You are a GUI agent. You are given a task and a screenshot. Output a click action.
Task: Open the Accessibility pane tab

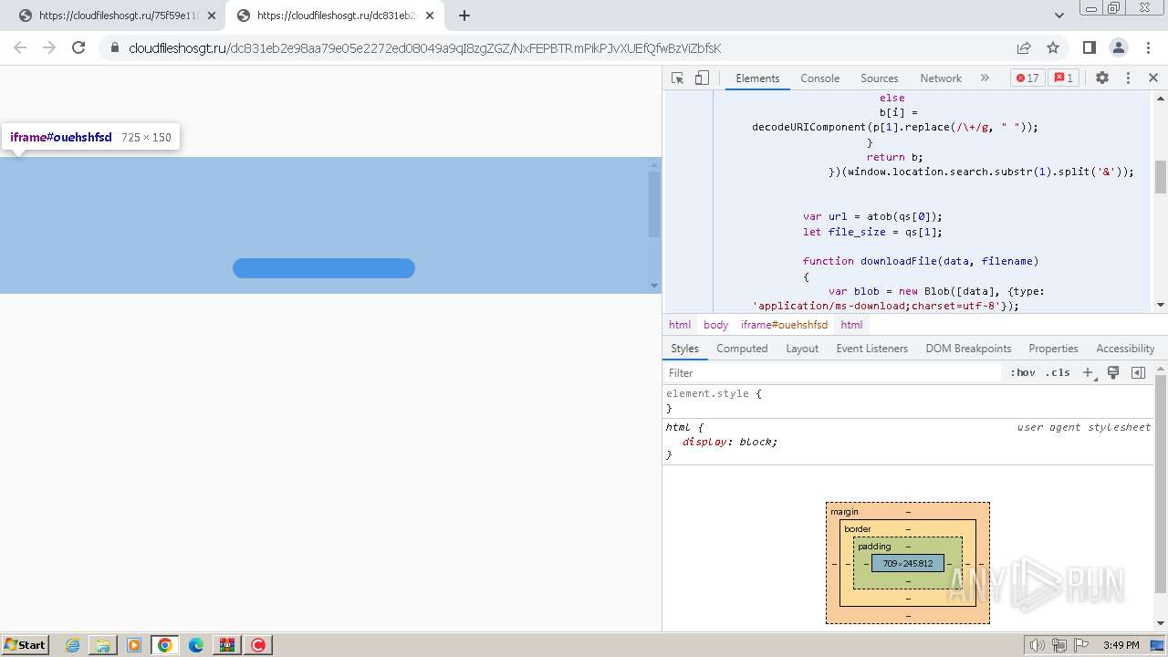(x=1125, y=349)
